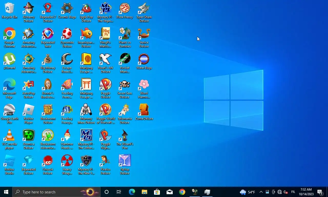Screen dimensions: 328x197
Task: Click the Water Bugs icon
Action: [144, 61]
